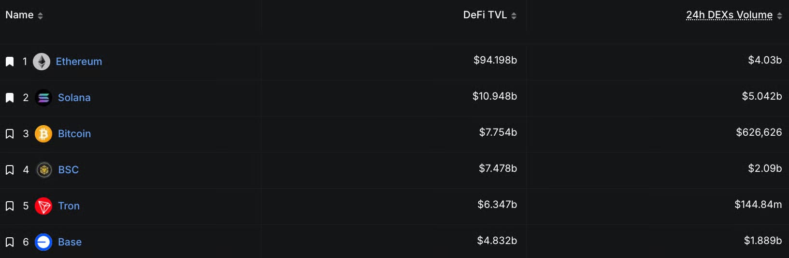
Task: Click the red Tron logo icon
Action: [x=43, y=206]
